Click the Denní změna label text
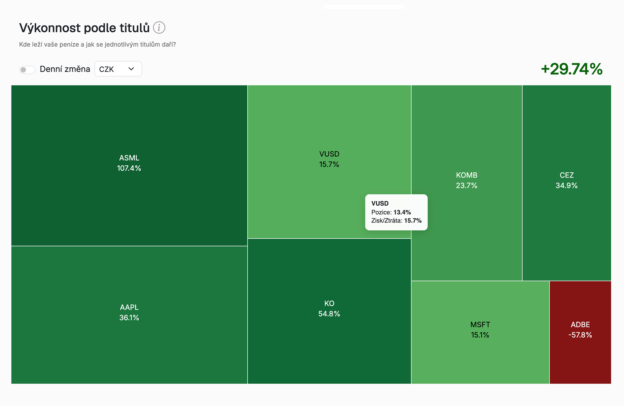624x406 pixels. click(x=65, y=69)
